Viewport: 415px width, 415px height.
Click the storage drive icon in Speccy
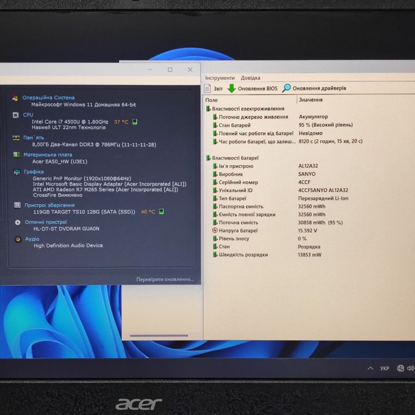tap(18, 205)
